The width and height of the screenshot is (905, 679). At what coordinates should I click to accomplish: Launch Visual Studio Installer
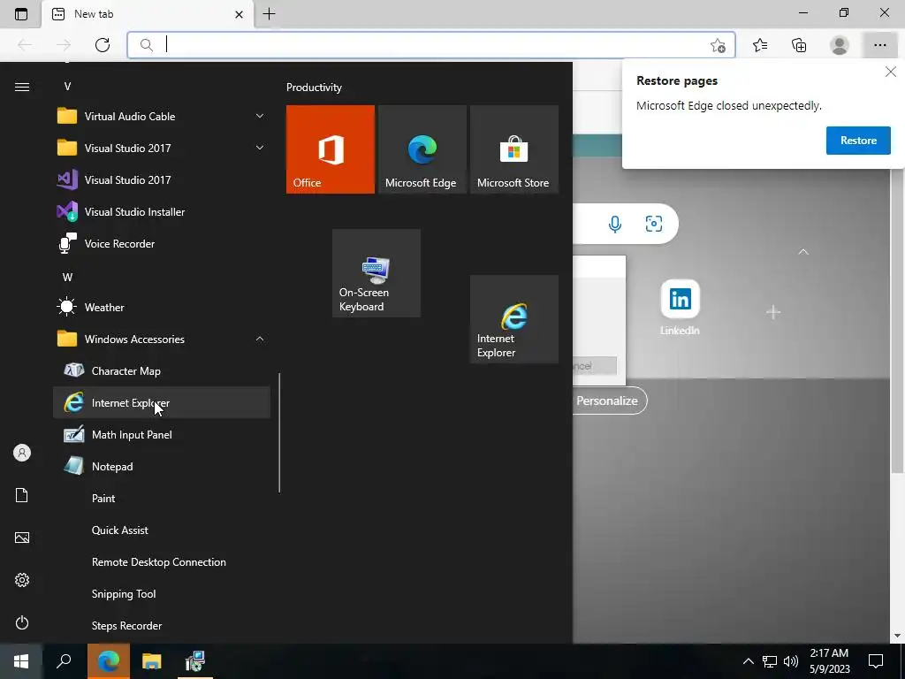[x=162, y=212]
